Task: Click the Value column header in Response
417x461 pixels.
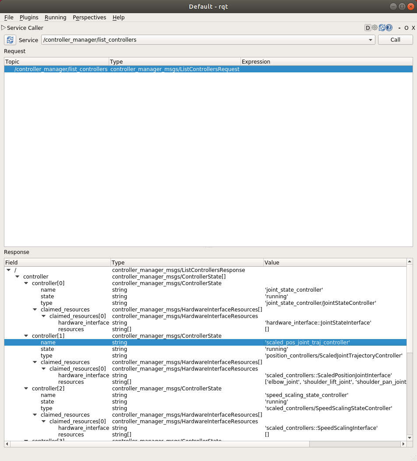Action: click(x=335, y=263)
